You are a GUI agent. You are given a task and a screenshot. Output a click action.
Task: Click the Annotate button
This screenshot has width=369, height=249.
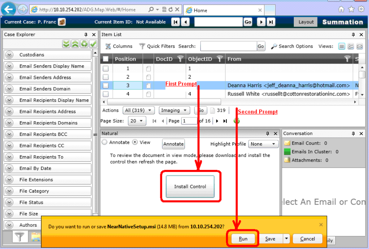(173, 144)
